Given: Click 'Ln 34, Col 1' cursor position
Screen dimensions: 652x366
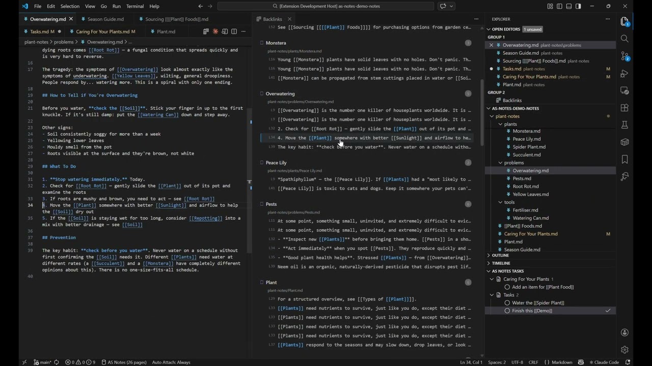Looking at the screenshot, I should [472, 362].
